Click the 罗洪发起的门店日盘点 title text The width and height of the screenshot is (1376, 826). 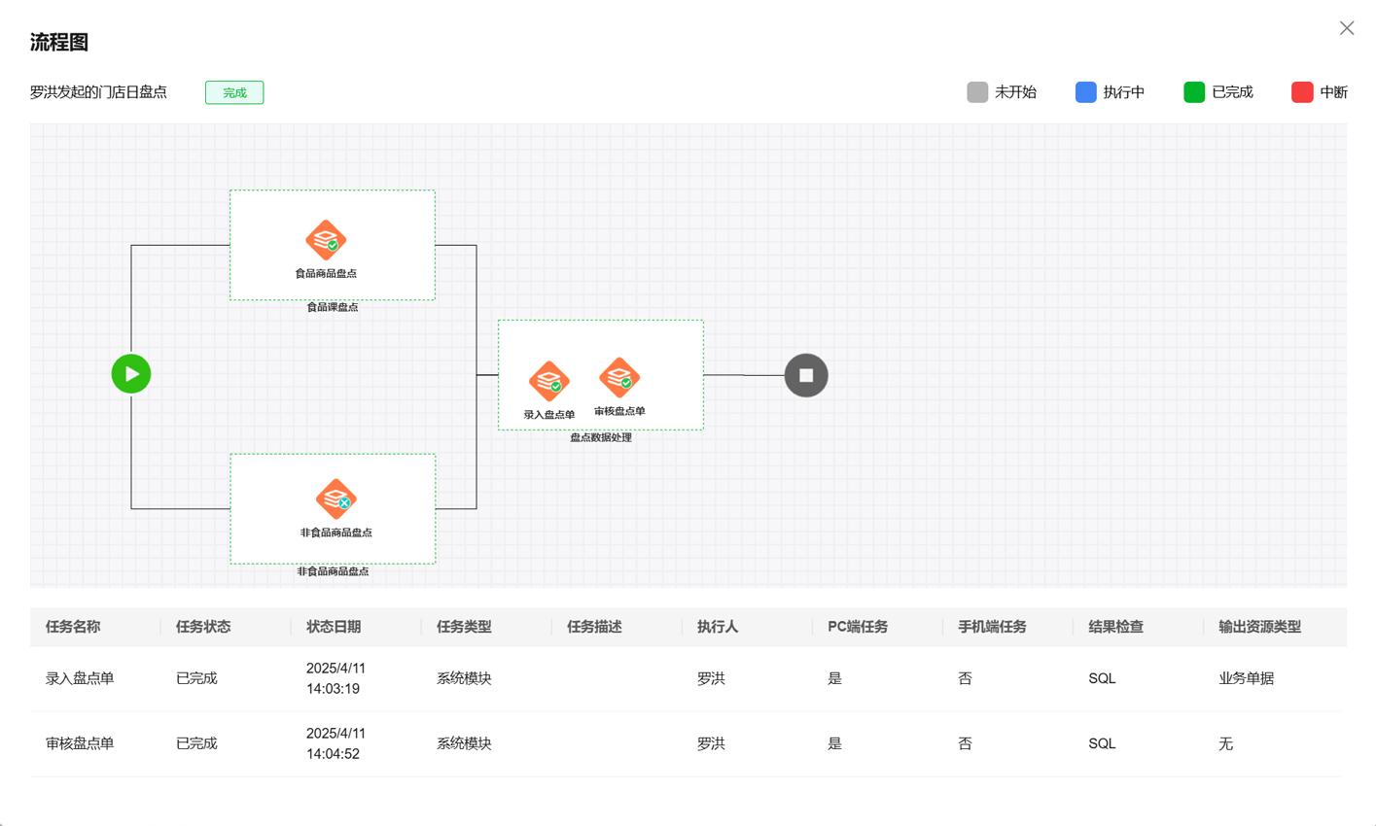tap(98, 92)
